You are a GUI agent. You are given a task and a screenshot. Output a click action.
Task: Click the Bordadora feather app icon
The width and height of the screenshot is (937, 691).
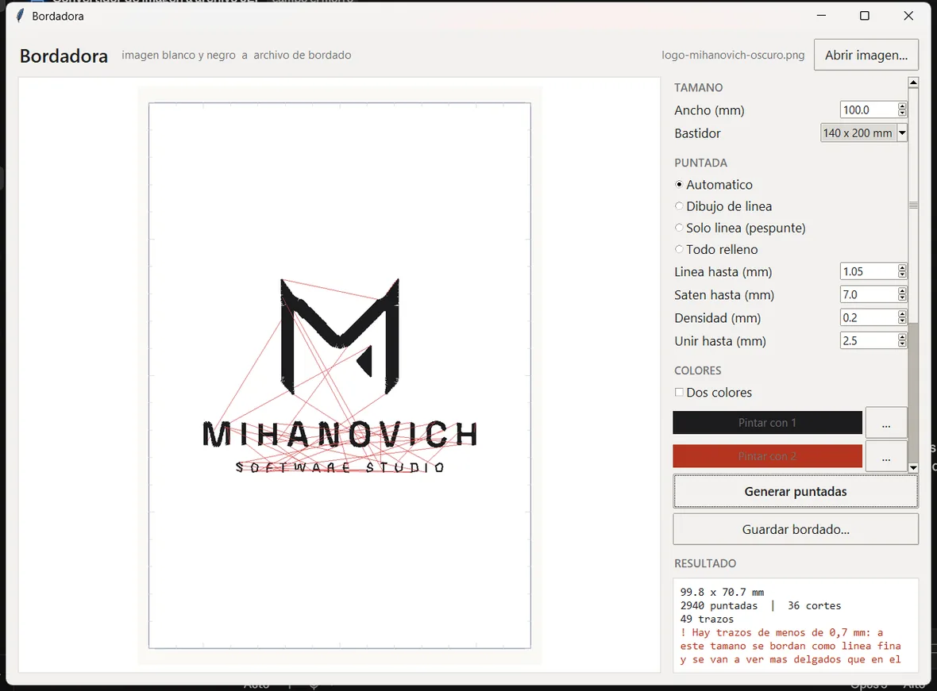20,16
